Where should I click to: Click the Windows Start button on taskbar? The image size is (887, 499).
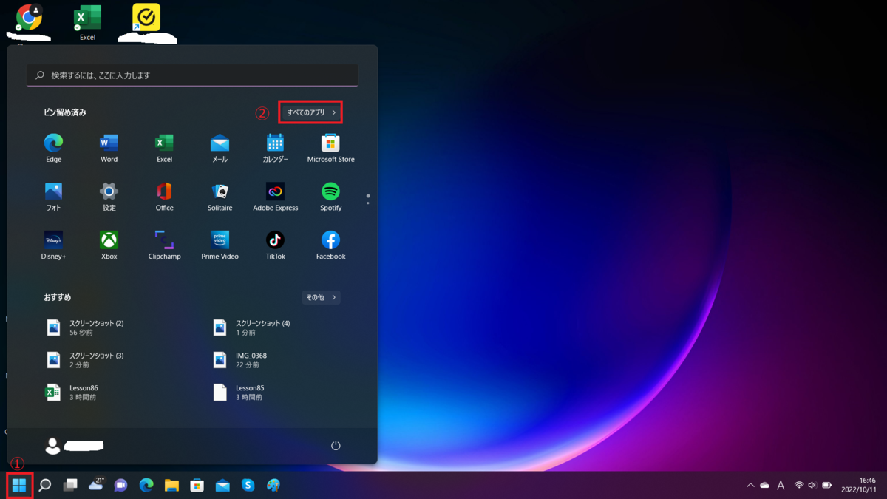point(19,485)
